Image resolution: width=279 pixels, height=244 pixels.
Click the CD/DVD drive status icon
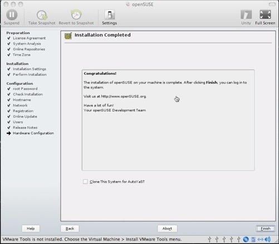[246, 240]
